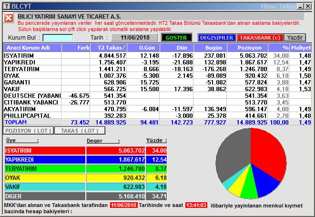Image resolution: width=315 pixels, height=217 pixels.
Task: Sort by T2 Takas column header
Action: click(x=108, y=48)
